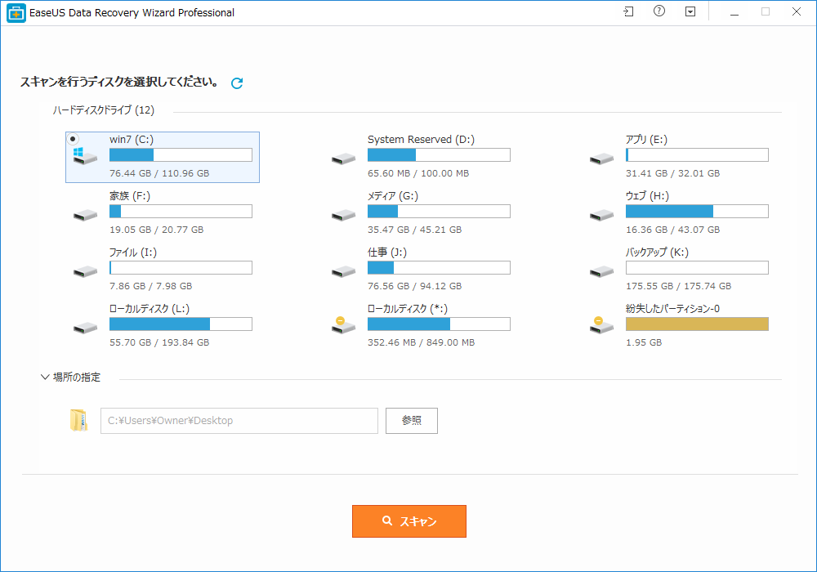Click the メディア (G:) drive icon

343,215
